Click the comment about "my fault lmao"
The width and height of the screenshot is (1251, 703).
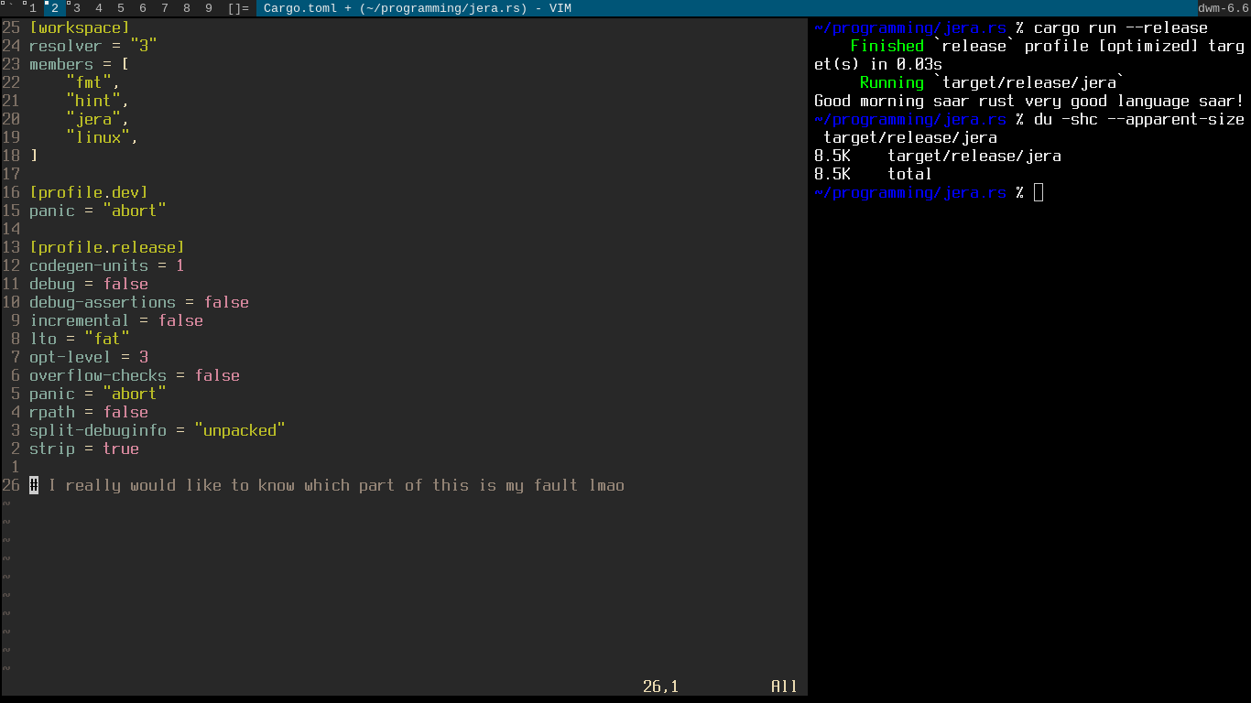[x=327, y=485]
